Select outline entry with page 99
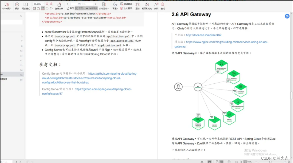 click(12, 80)
